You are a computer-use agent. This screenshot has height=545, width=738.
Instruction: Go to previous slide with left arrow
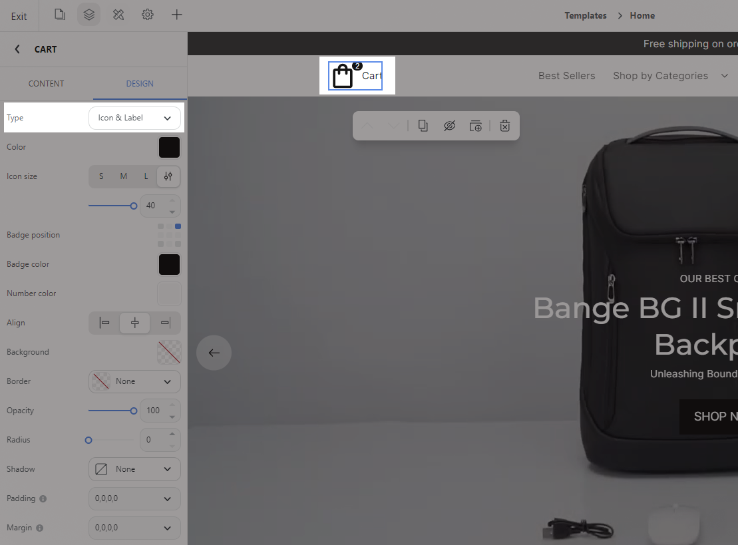[x=214, y=353]
